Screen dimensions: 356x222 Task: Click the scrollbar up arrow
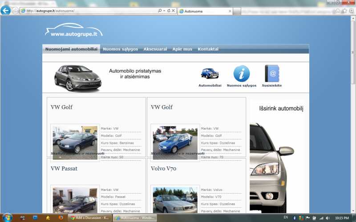pyautogui.click(x=353, y=19)
